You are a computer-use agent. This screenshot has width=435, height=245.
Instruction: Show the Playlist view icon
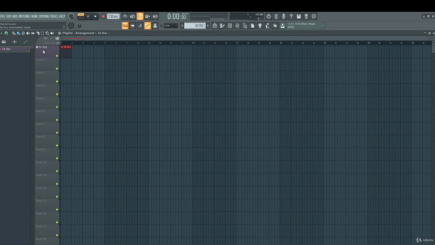[x=215, y=26]
